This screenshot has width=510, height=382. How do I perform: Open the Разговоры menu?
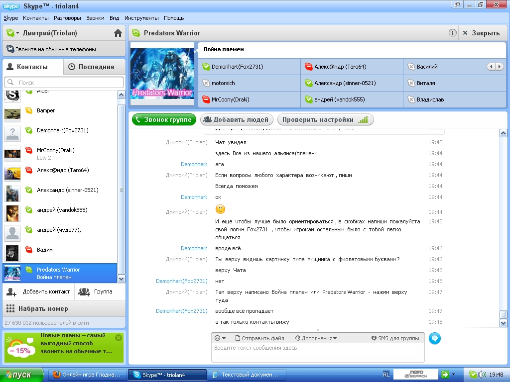(67, 18)
